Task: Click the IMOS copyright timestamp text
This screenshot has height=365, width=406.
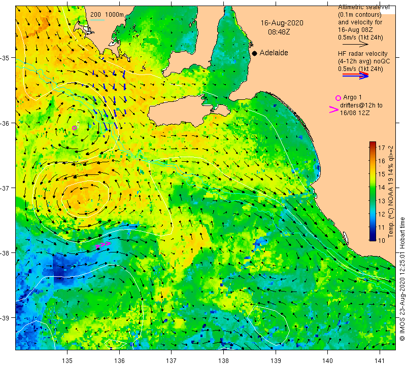Action: point(402,279)
